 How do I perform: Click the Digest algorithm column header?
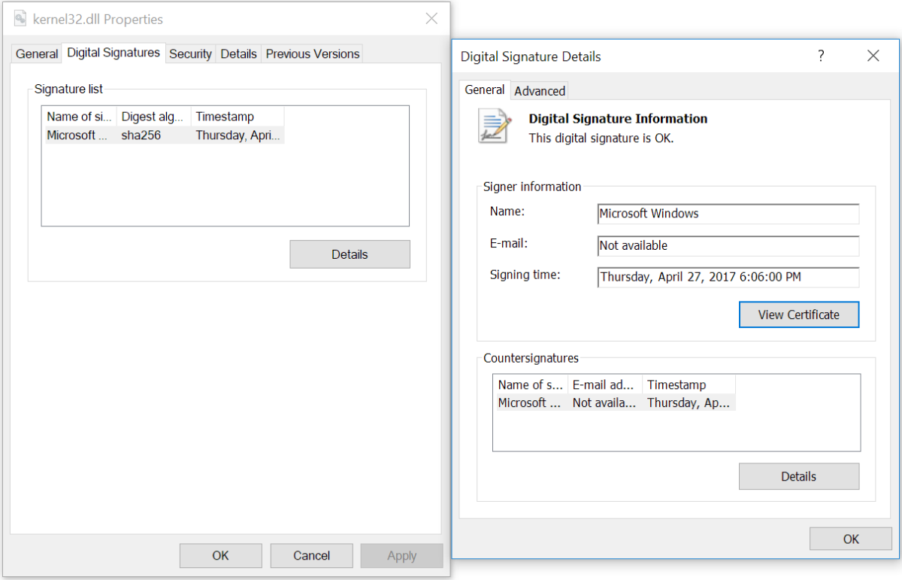(x=153, y=117)
